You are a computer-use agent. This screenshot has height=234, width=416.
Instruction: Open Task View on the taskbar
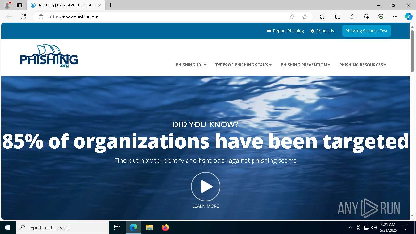(117, 227)
